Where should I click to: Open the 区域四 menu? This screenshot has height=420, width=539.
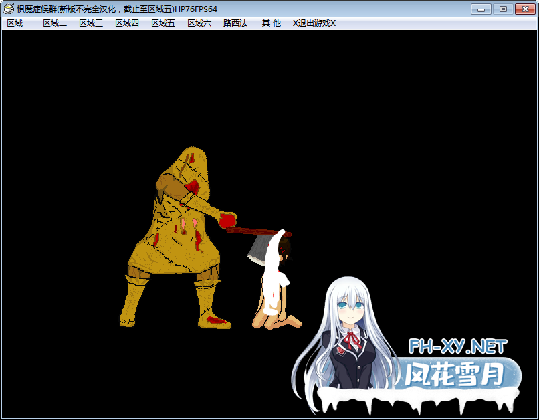point(126,23)
